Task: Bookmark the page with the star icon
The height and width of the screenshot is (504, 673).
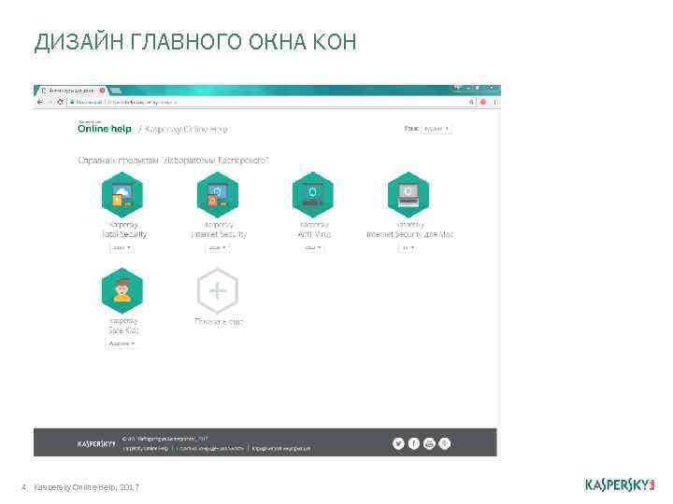Action: (x=471, y=102)
